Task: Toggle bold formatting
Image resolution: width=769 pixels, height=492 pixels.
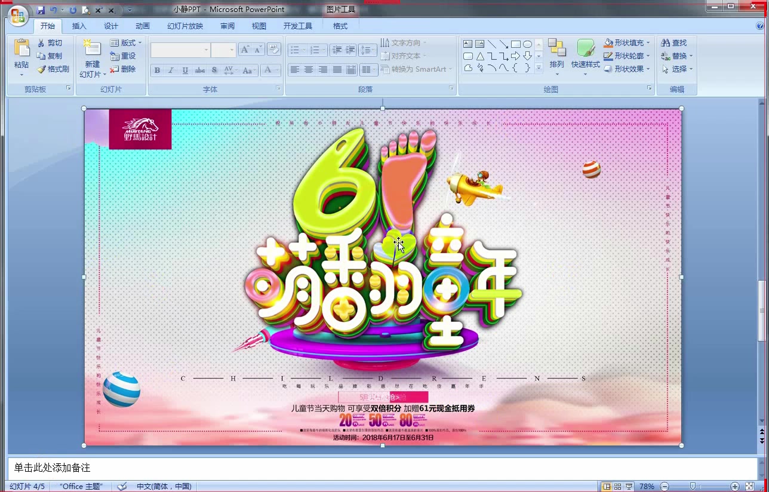Action: point(156,70)
